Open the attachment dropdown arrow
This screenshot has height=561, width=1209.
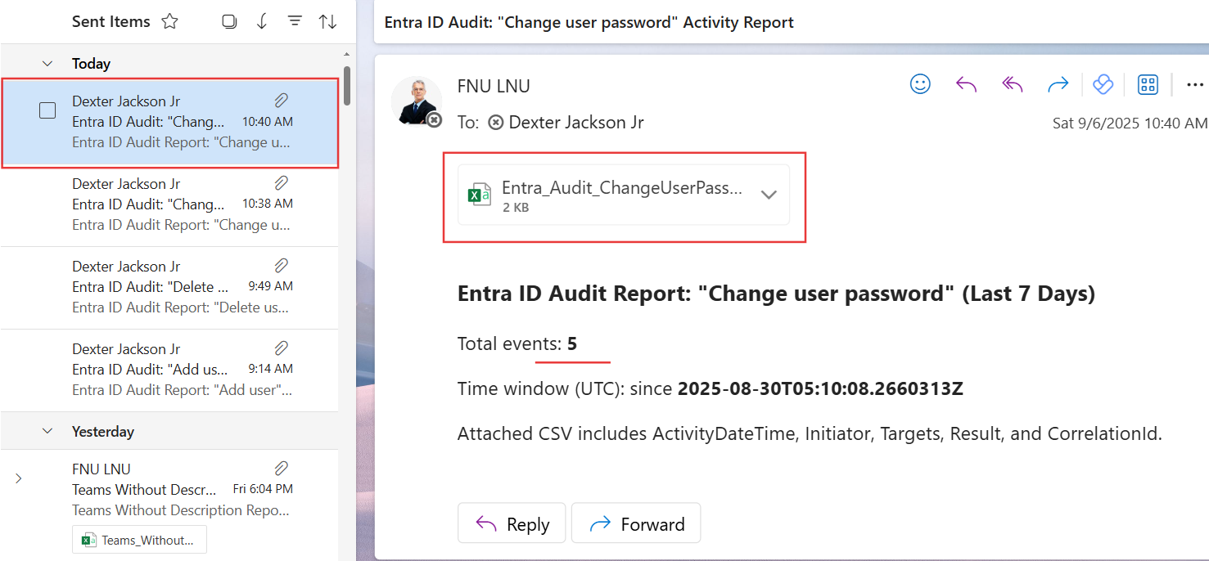click(x=768, y=195)
